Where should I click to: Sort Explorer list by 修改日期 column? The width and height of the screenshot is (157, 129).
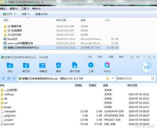point(61,20)
